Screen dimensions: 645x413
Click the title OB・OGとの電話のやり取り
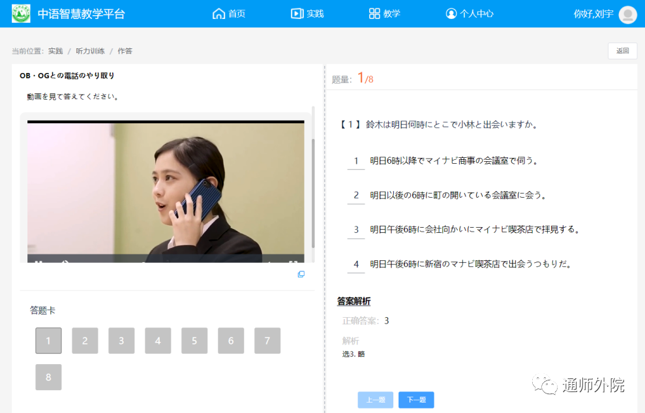coord(67,76)
